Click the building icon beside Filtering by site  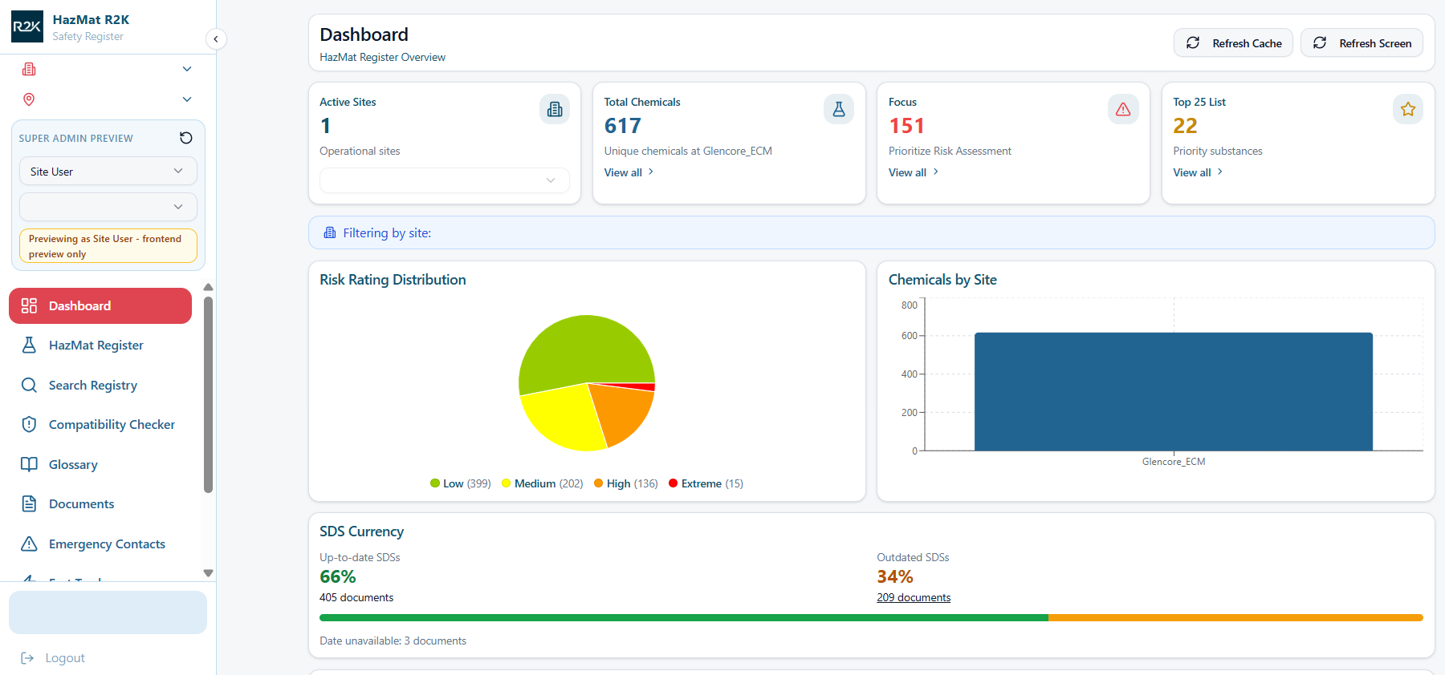click(330, 232)
